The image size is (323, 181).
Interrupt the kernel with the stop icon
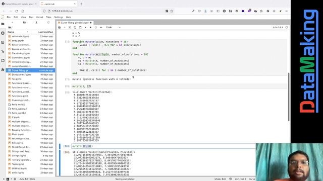[90, 27]
